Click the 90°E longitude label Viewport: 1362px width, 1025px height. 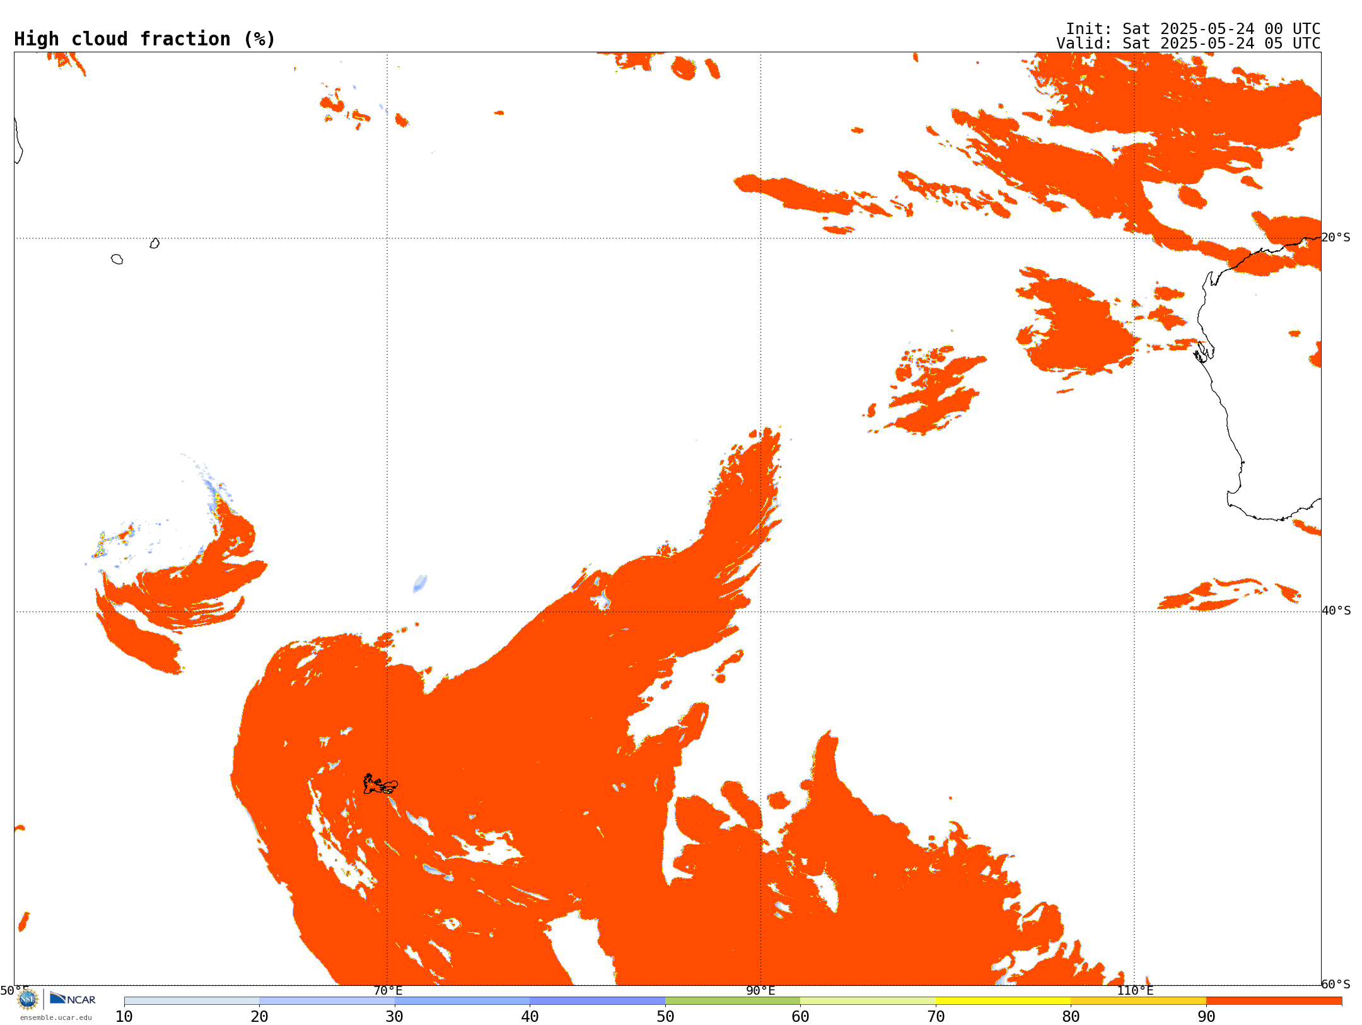[x=760, y=990]
